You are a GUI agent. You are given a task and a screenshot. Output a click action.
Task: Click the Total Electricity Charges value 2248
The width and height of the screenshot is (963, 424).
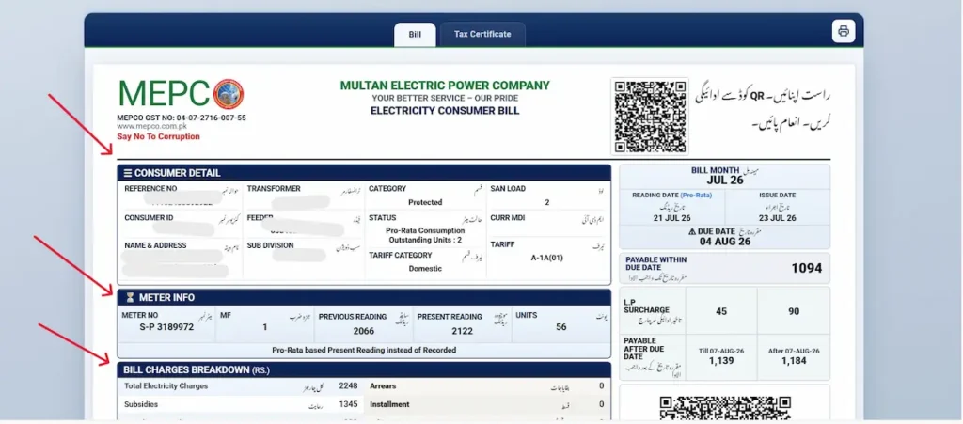click(x=349, y=386)
